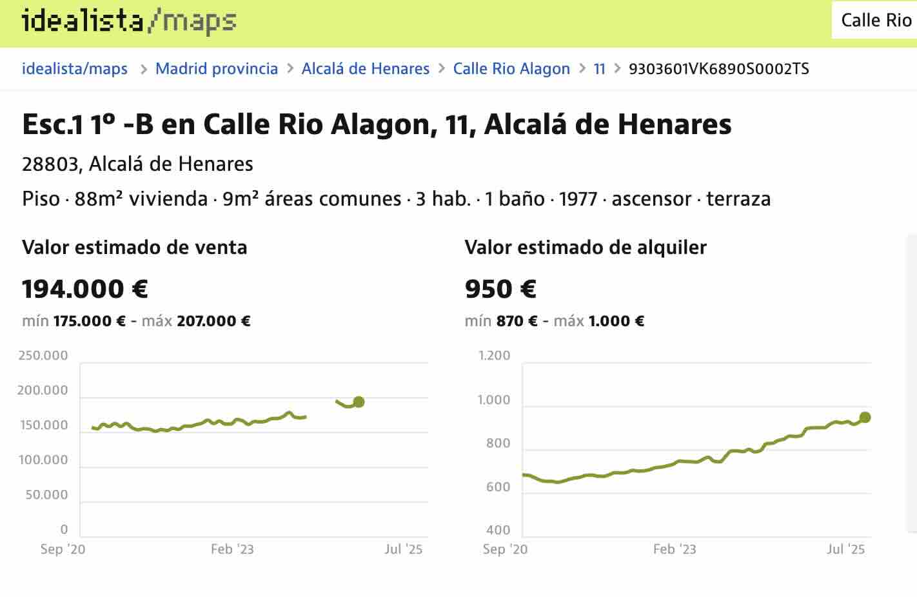Click the 194.000 € sale estimate
This screenshot has height=597, width=917.
pyautogui.click(x=85, y=289)
